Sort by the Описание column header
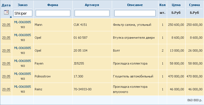Screen dimensions: 204x105 coord(135,5)
